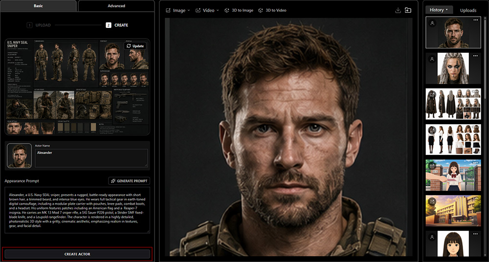Viewport: 489px width, 262px height.
Task: Click the actor icon on warrior woman thumbnail
Action: (x=432, y=59)
